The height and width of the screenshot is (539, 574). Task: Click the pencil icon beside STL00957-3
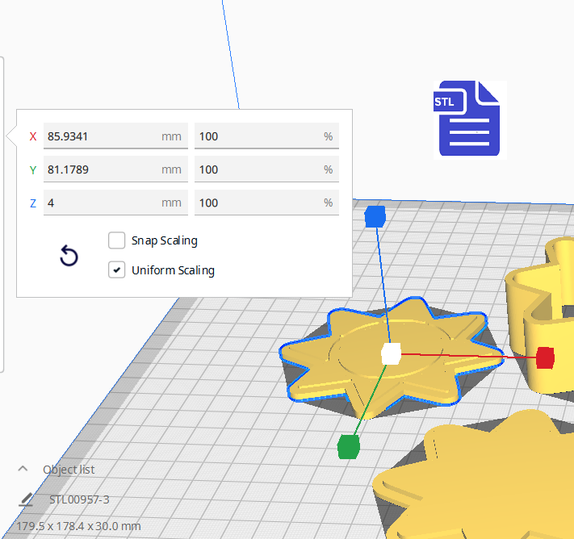tap(25, 499)
